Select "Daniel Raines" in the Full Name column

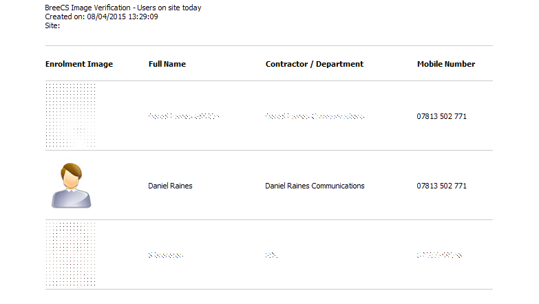(x=170, y=186)
